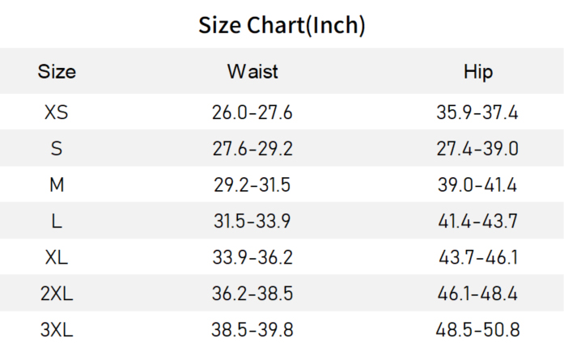Select waist value 38.5-39.8
The image size is (564, 347).
[252, 330]
